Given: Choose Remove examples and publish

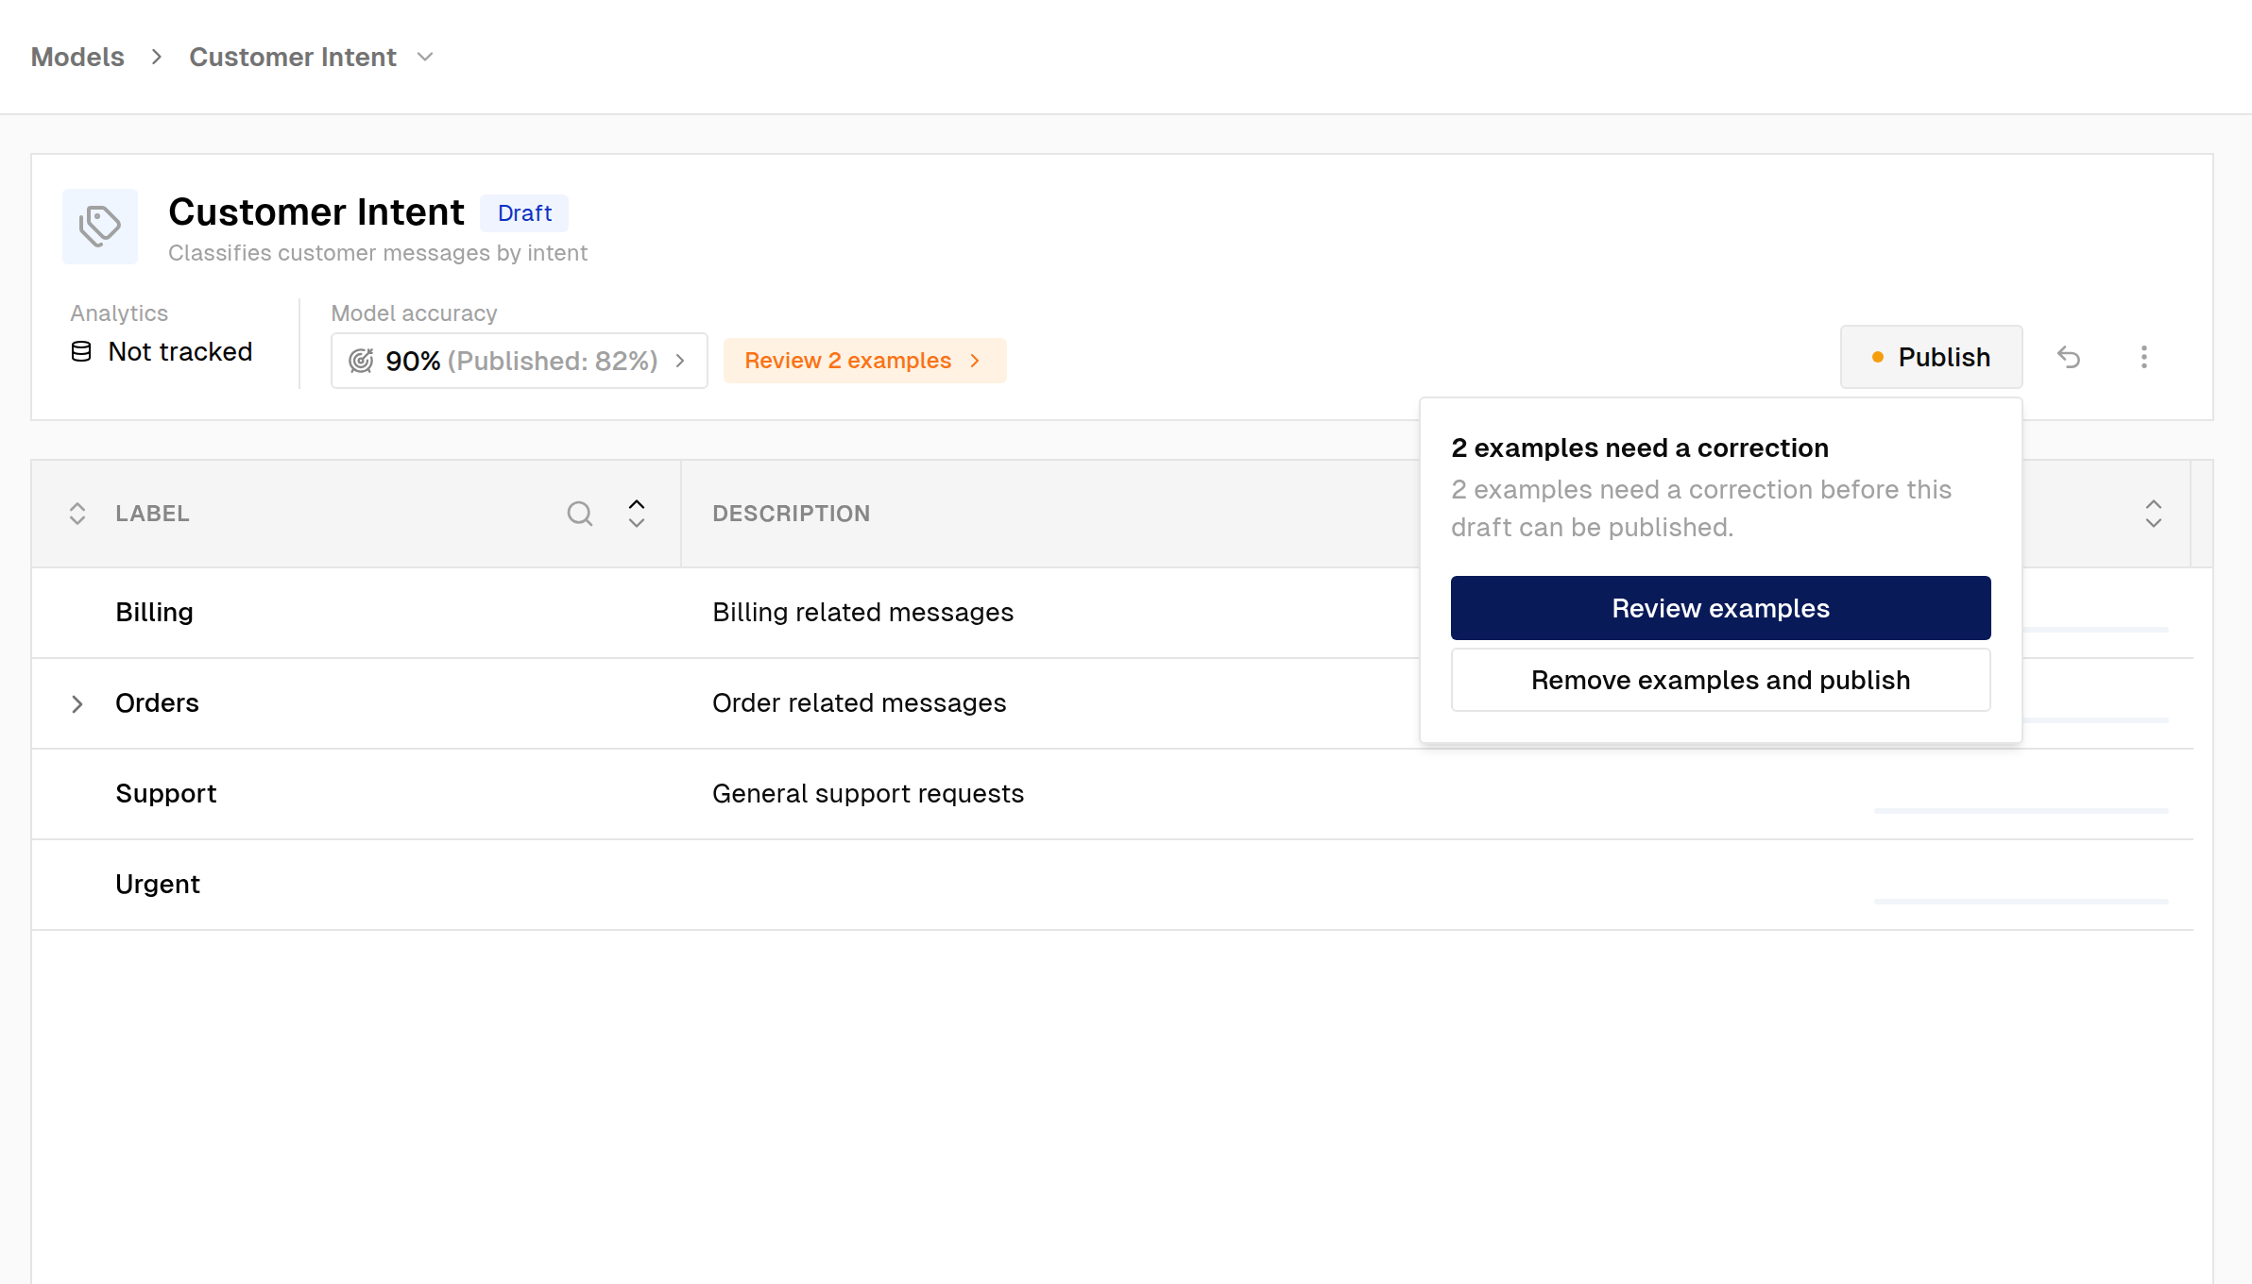Looking at the screenshot, I should click(1721, 680).
